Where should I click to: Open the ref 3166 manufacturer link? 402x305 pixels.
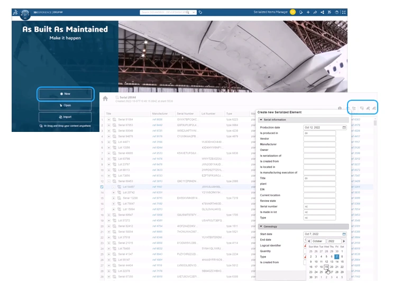[157, 142]
